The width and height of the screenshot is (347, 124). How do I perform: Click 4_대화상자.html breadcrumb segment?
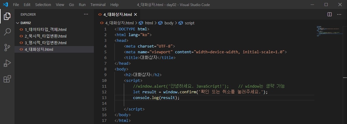[x=119, y=23]
